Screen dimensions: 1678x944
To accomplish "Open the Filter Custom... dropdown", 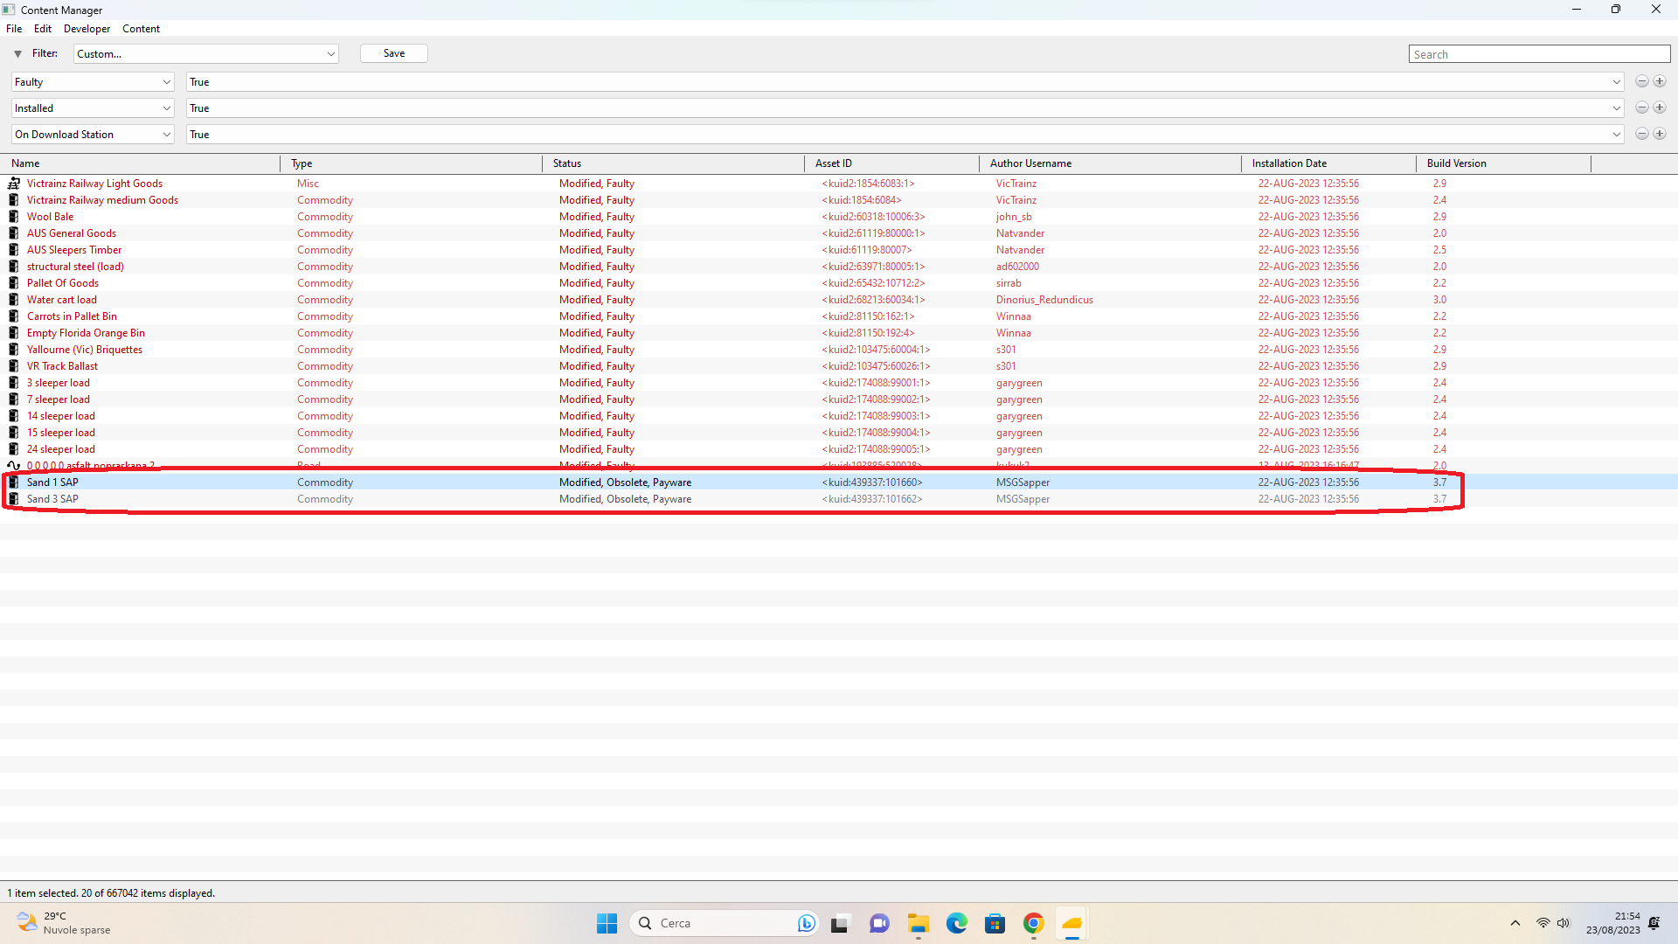I will click(205, 54).
